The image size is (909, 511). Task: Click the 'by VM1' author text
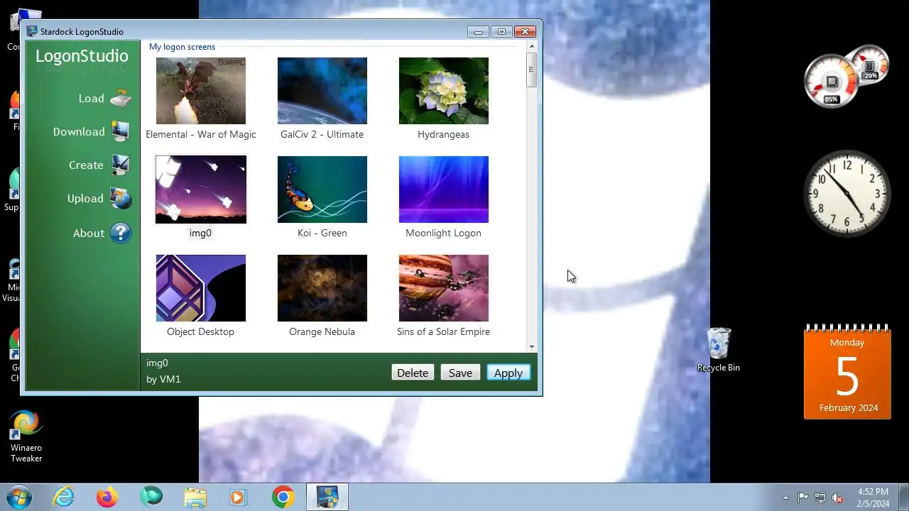(x=163, y=379)
